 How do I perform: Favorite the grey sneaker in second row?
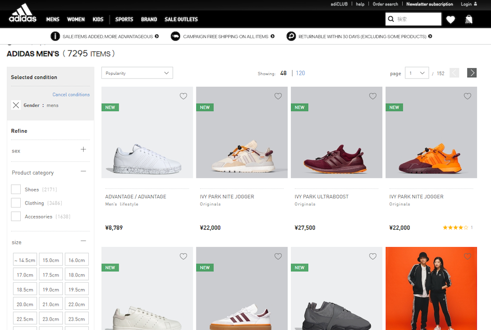click(373, 256)
